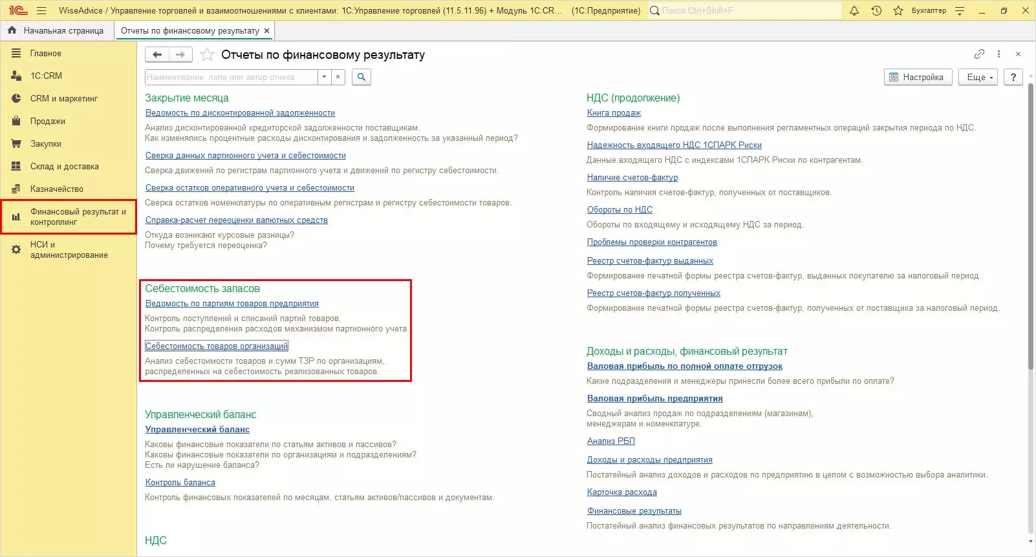The height and width of the screenshot is (557, 1036).
Task: Add this report page to favorites star
Action: (207, 55)
